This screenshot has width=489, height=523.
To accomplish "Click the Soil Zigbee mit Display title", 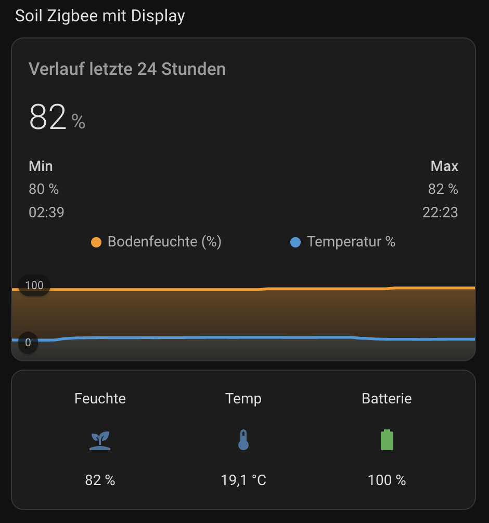I will (x=100, y=16).
